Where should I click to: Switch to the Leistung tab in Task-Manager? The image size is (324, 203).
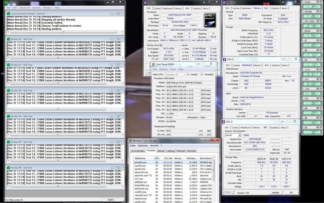tap(170, 151)
